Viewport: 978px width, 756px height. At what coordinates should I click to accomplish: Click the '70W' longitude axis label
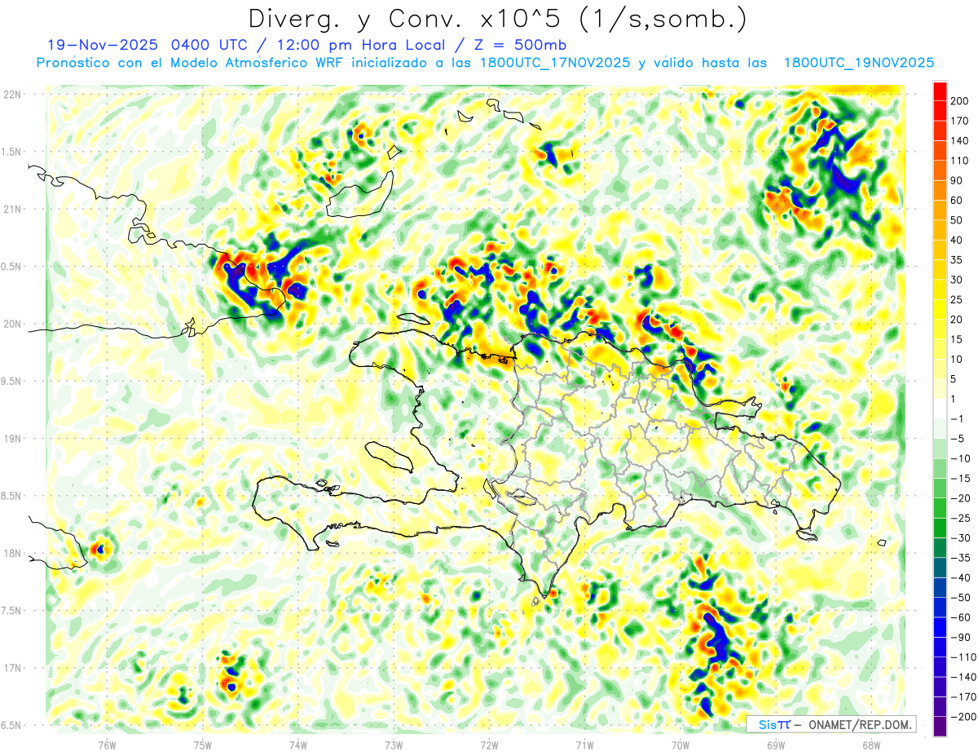[681, 745]
